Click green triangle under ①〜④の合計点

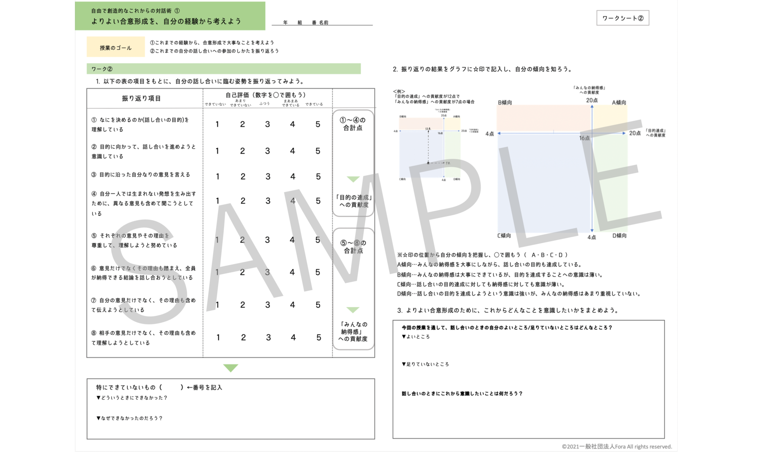tap(353, 179)
